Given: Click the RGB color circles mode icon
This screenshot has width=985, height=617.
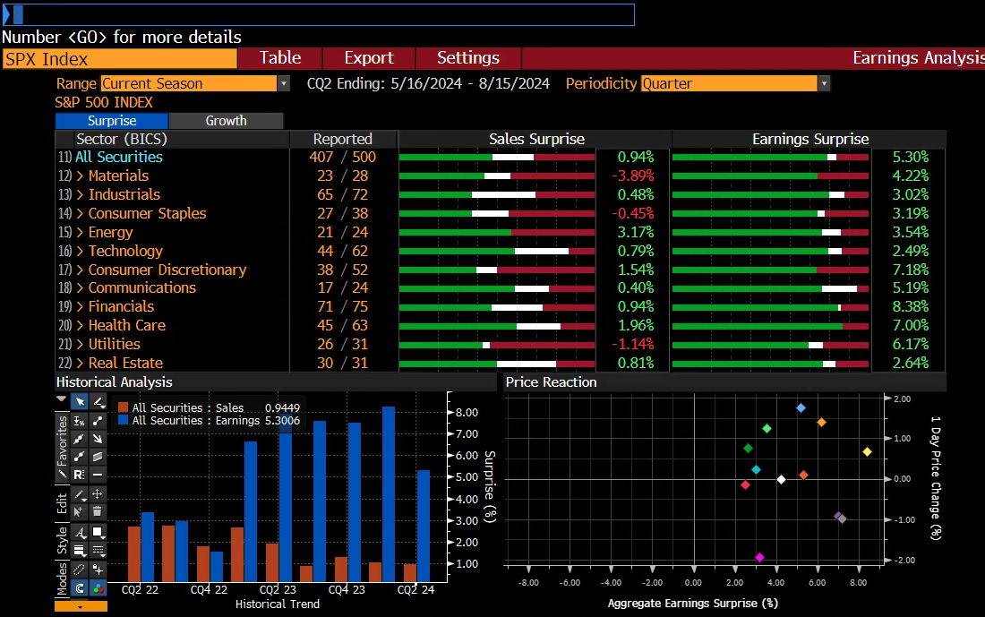Looking at the screenshot, I should (98, 588).
